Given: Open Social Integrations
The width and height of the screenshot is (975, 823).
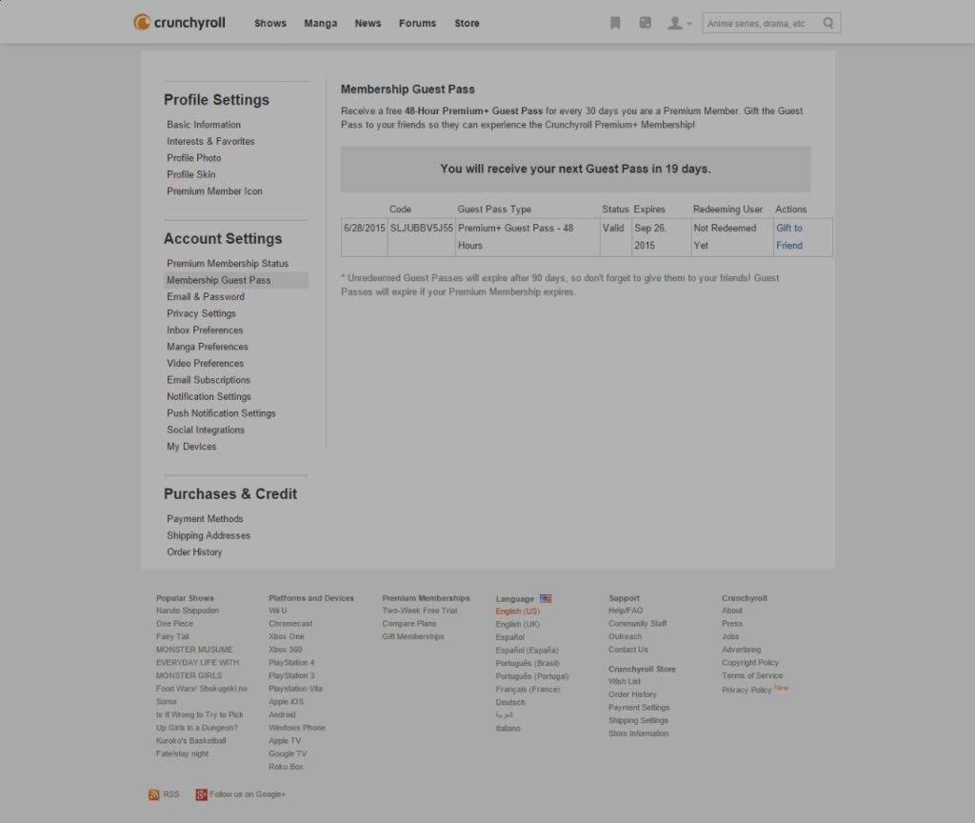Looking at the screenshot, I should pyautogui.click(x=206, y=430).
